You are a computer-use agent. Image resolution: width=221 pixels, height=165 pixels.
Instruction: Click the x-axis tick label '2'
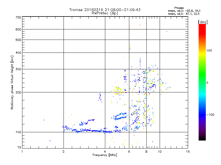tap(64, 152)
